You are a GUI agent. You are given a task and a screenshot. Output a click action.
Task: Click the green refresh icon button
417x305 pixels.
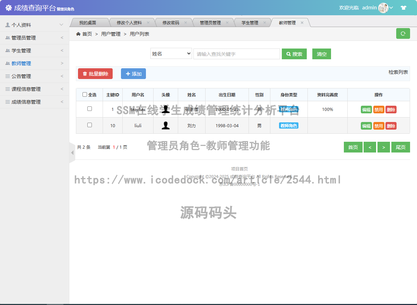click(403, 34)
